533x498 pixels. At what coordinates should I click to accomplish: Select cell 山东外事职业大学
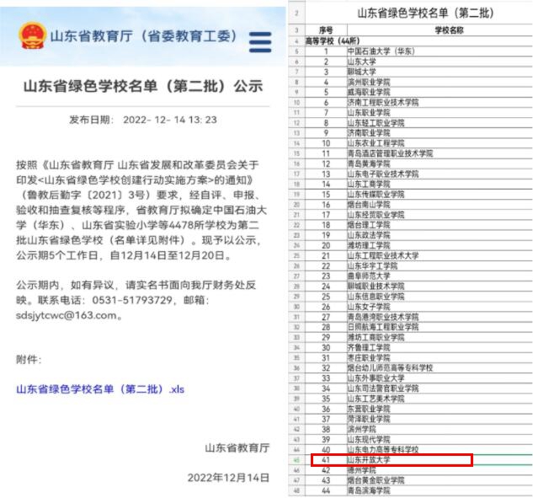pyautogui.click(x=440, y=378)
